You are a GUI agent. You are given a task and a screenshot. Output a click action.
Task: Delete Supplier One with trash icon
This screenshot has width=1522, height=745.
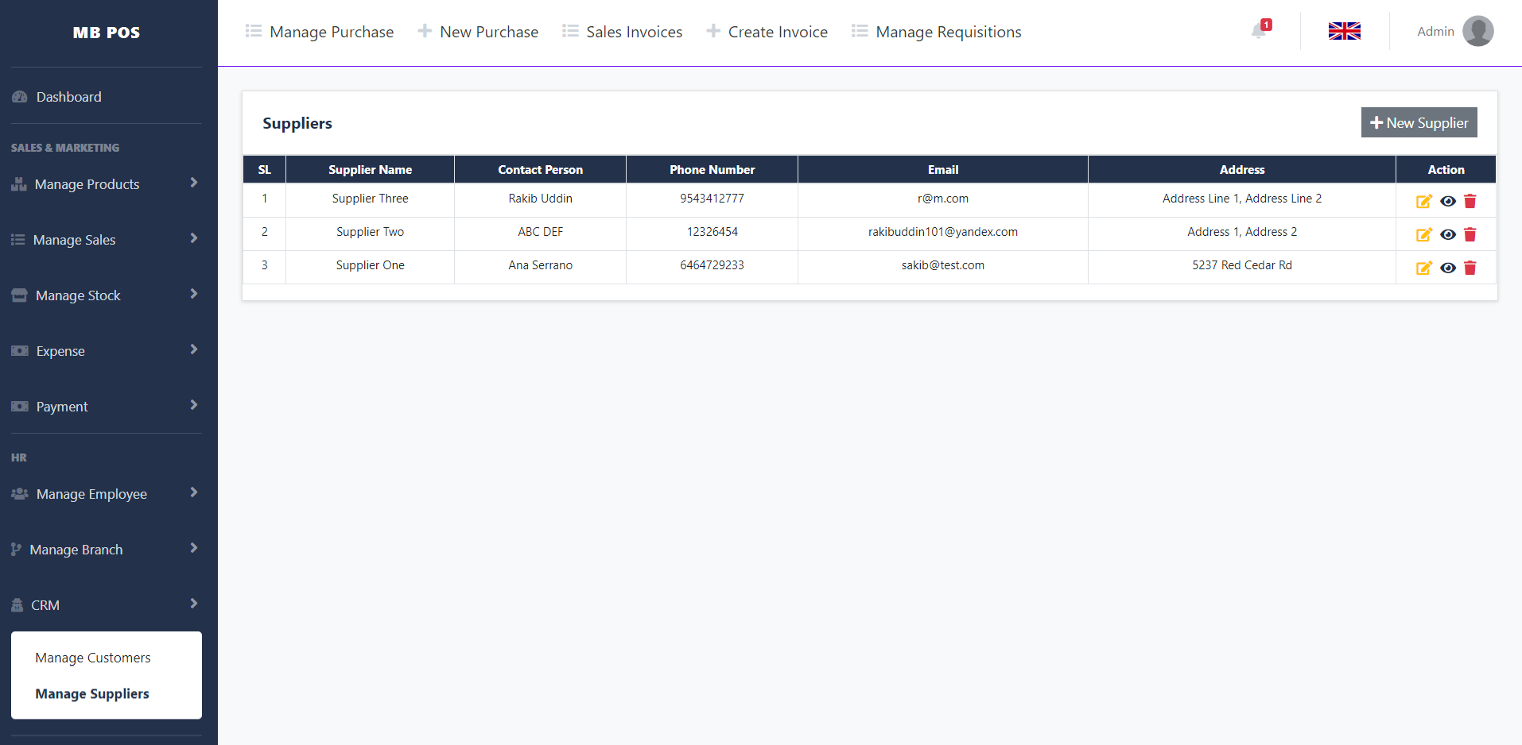tap(1470, 268)
